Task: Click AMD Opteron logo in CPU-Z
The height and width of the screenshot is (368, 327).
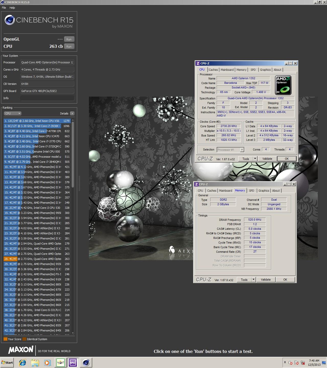Action: click(283, 85)
